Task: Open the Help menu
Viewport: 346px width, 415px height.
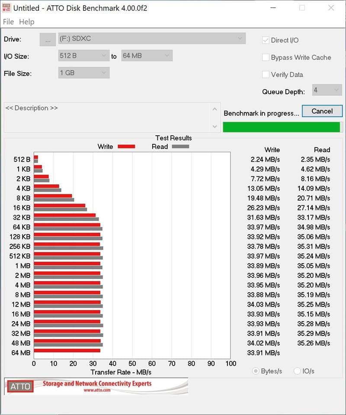Action: coord(27,22)
